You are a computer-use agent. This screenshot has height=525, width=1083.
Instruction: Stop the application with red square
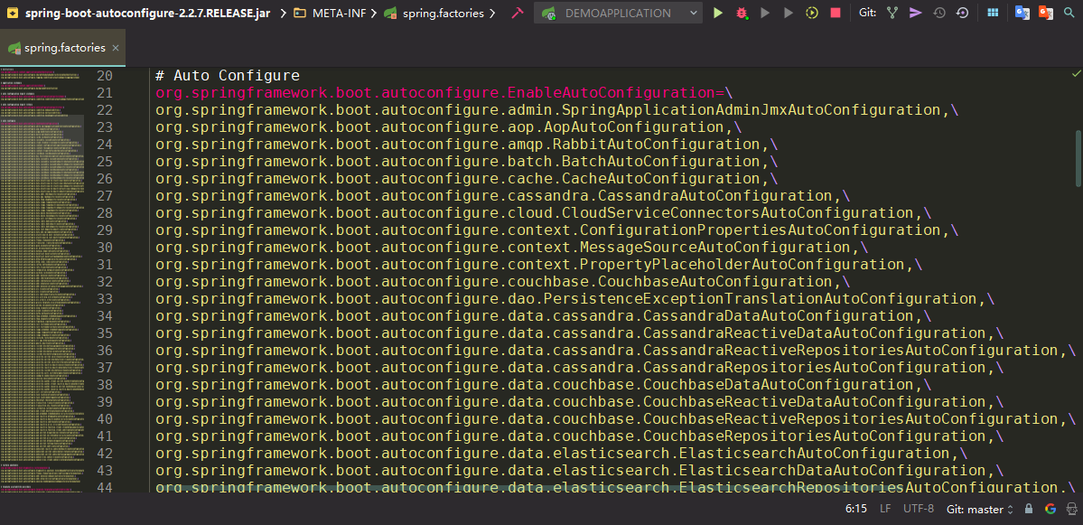[836, 14]
